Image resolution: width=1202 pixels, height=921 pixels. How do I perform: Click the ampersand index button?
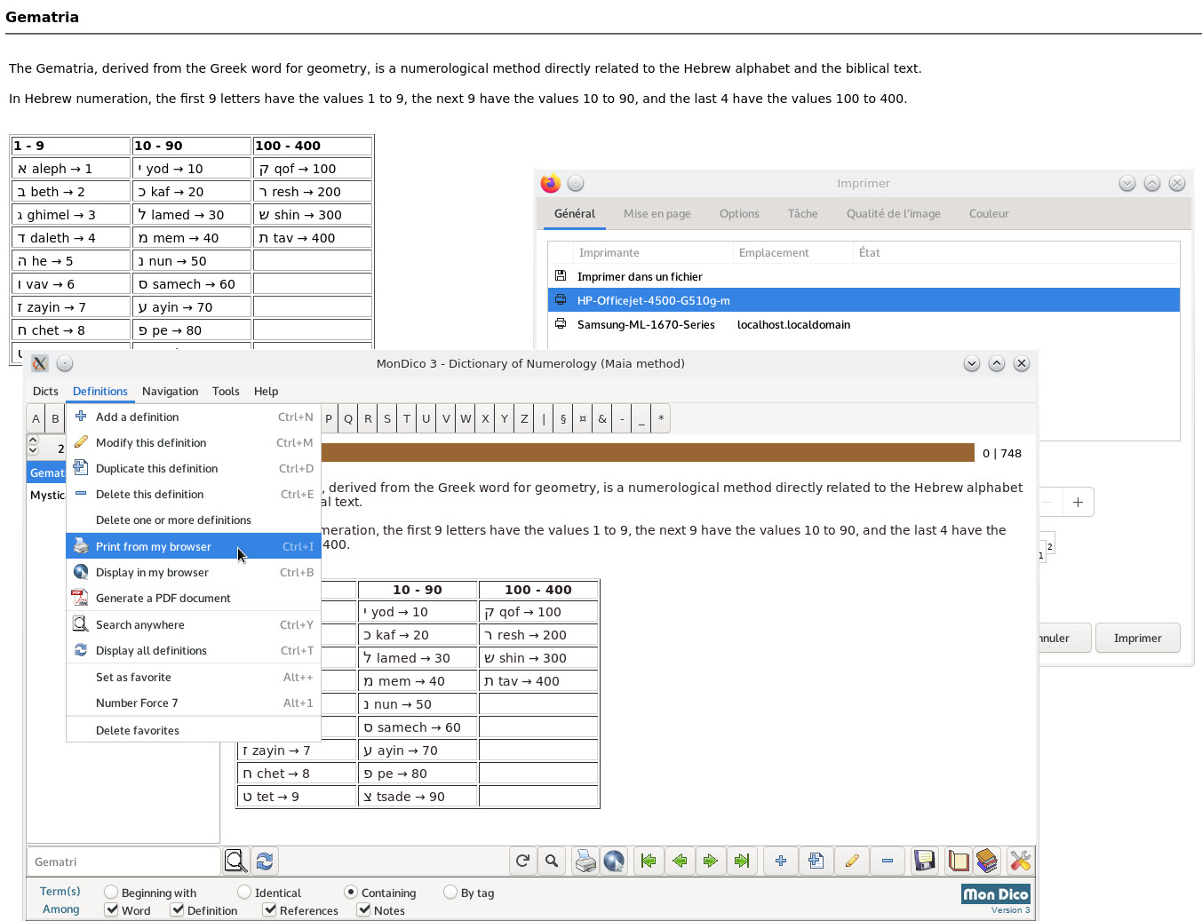[602, 419]
